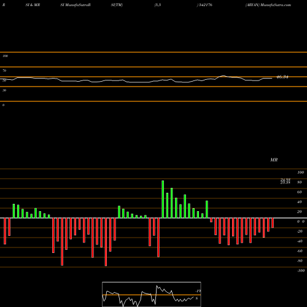This screenshot has width=307, height=307.
Task: Click the 'SI(TM)' header label
Action: 117,5
